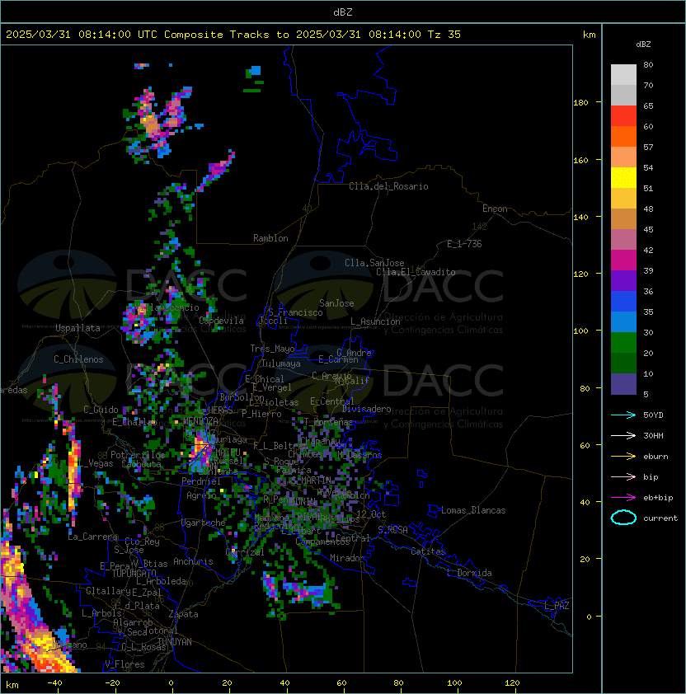Click the 'La_Carrera' place label
686x694 pixels.
pos(92,537)
